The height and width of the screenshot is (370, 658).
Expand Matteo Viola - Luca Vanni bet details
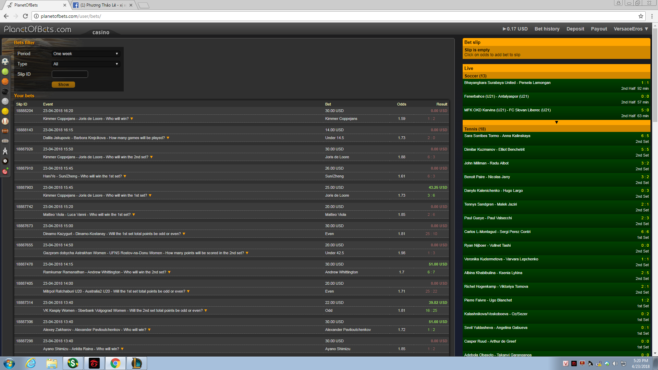tap(134, 215)
